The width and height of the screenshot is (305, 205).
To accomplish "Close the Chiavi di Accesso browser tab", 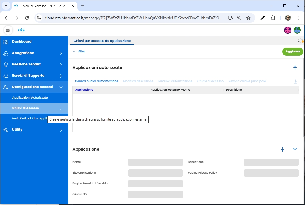I will coord(73,6).
